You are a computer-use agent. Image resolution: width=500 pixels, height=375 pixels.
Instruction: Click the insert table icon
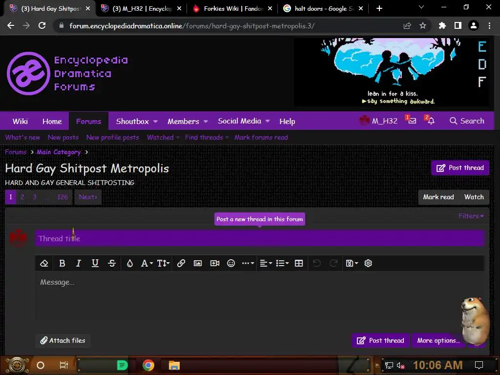pyautogui.click(x=299, y=263)
